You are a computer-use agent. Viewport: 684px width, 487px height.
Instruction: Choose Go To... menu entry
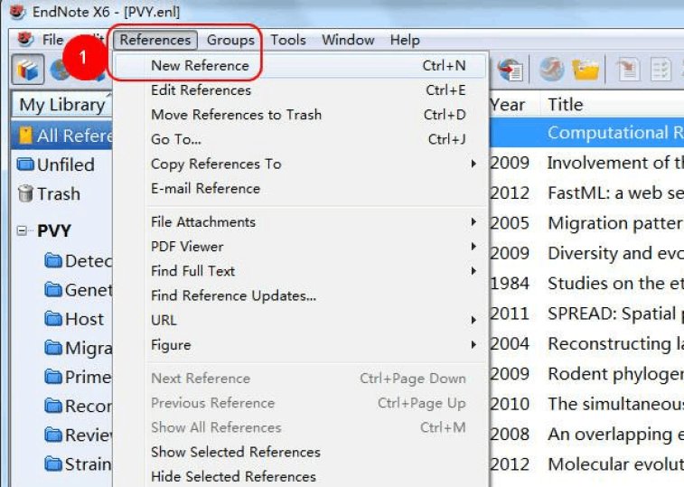[300, 139]
